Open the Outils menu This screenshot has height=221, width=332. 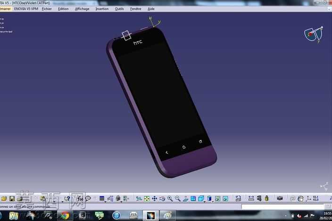(x=119, y=9)
